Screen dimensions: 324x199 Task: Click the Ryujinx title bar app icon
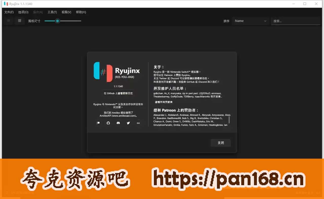[6, 4]
